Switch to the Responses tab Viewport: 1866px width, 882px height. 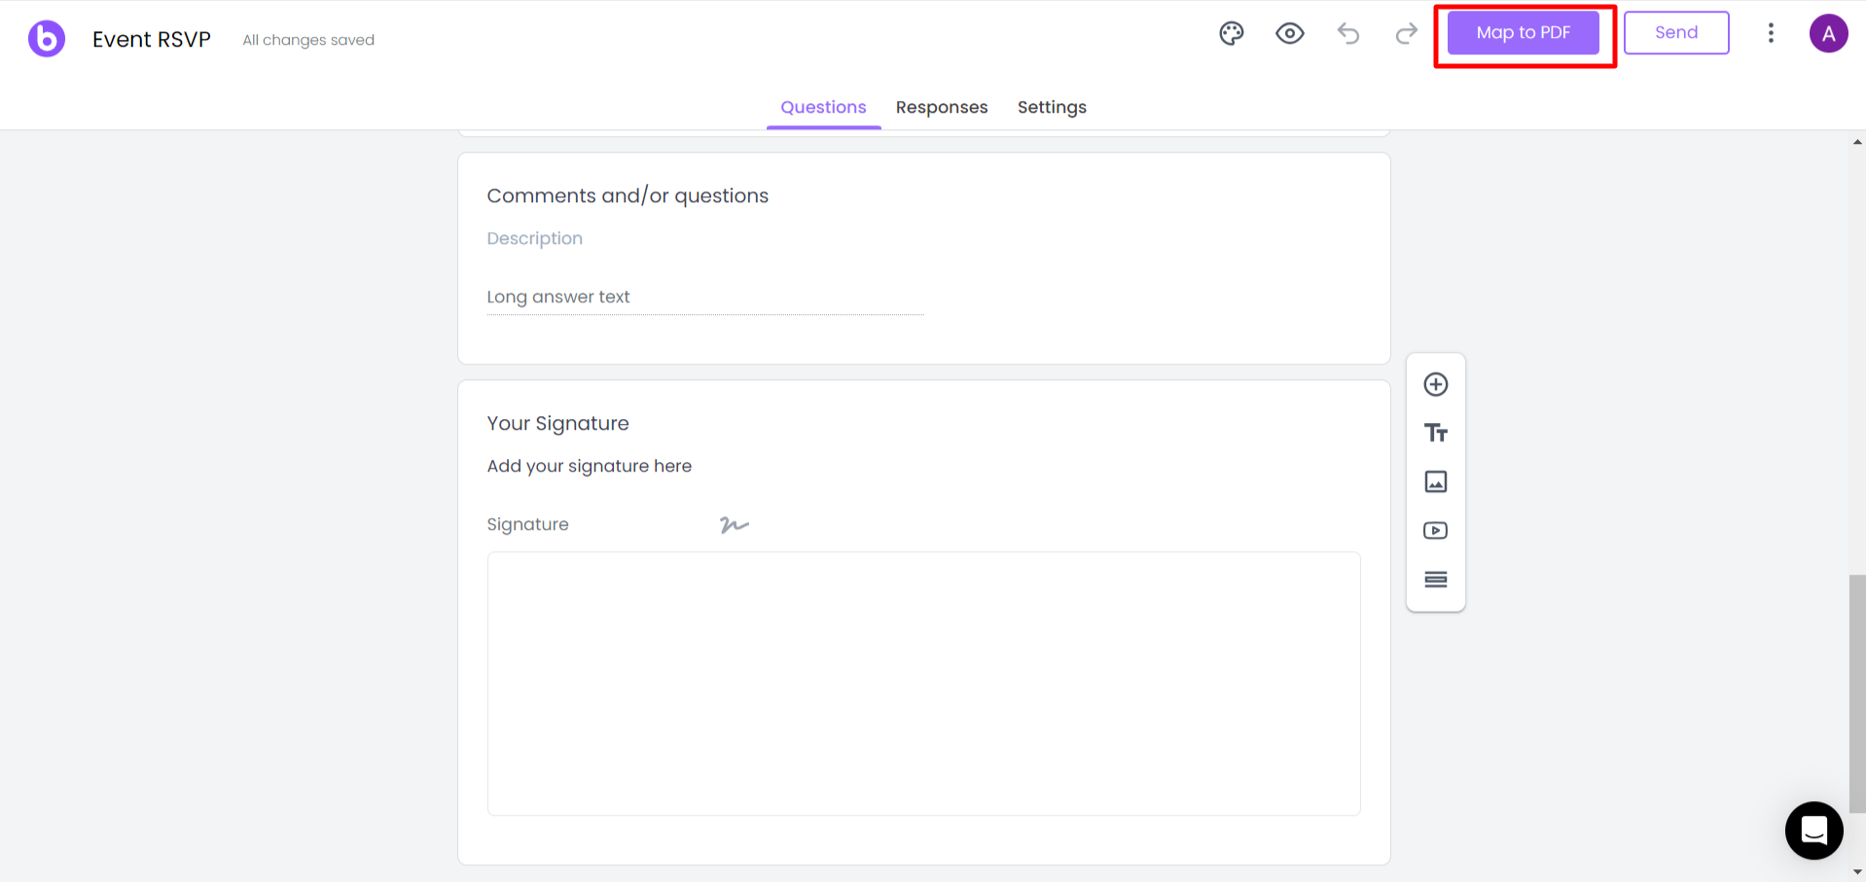[942, 107]
